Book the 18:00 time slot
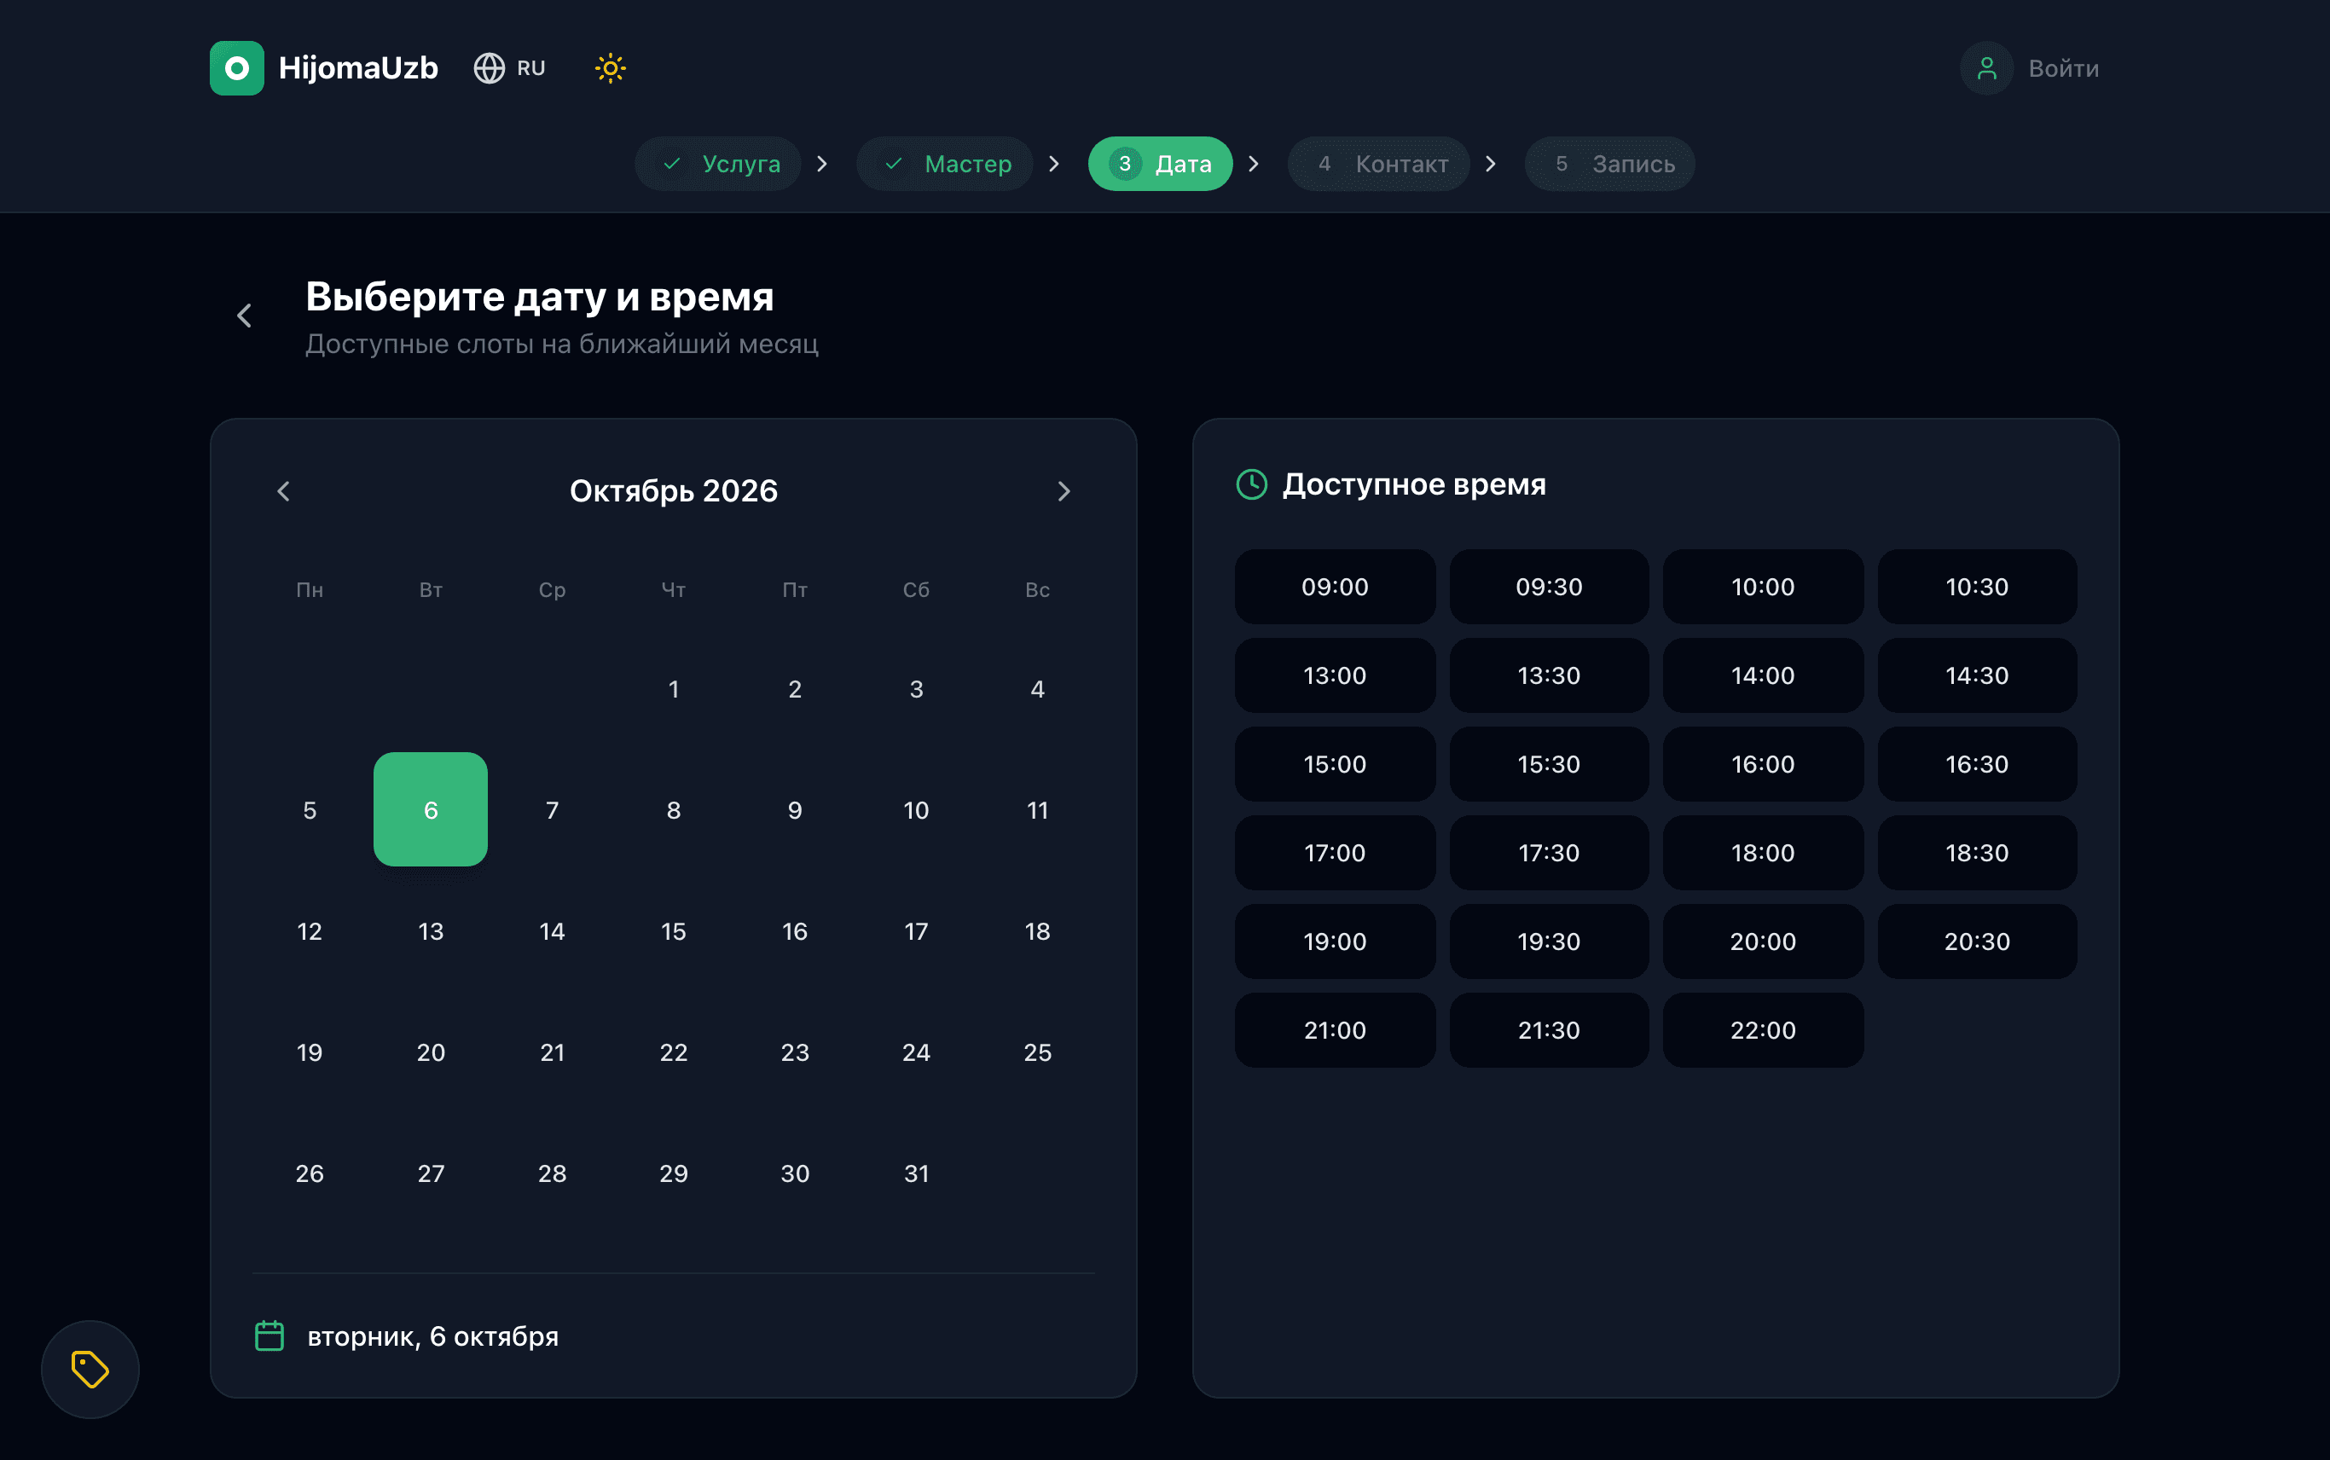 coord(1763,853)
